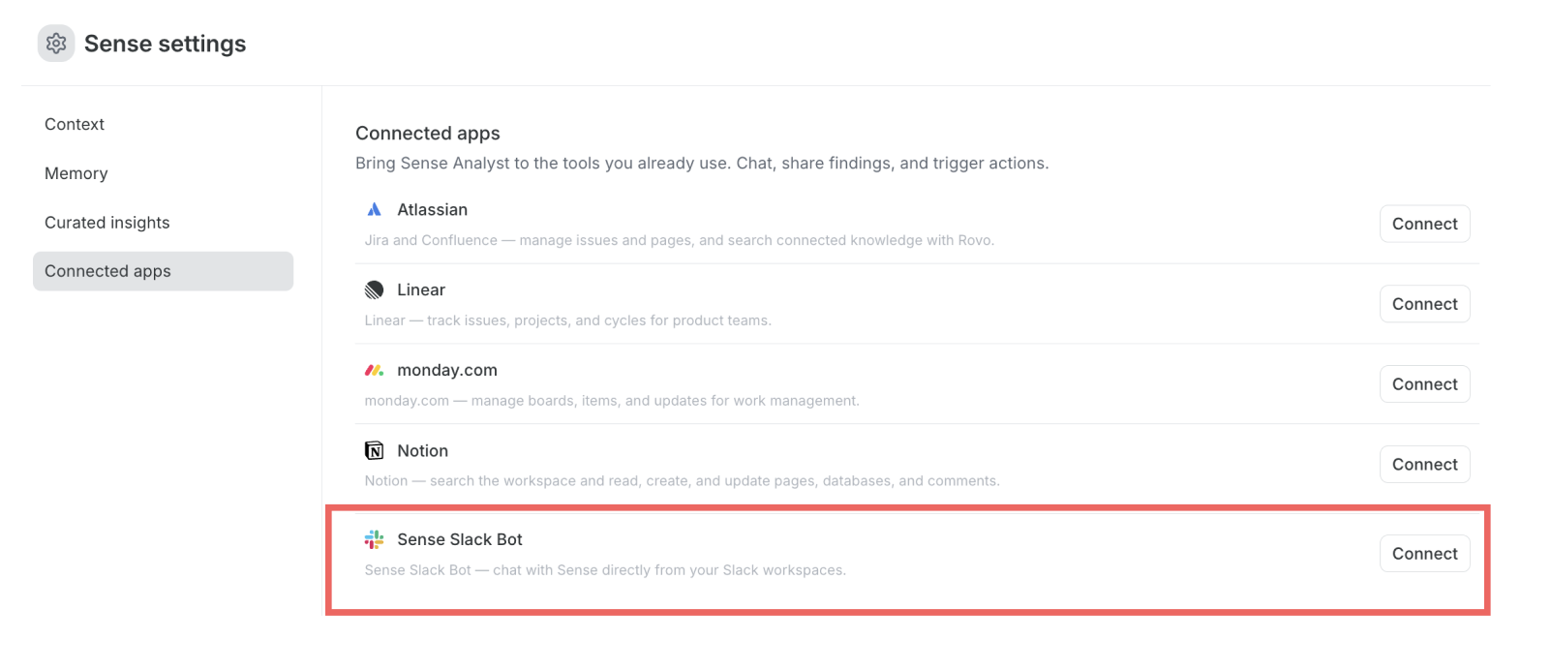The height and width of the screenshot is (670, 1551).
Task: Click the Linear description text
Action: click(x=568, y=320)
